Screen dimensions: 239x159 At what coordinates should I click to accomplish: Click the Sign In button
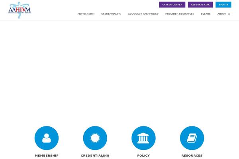pos(223,5)
